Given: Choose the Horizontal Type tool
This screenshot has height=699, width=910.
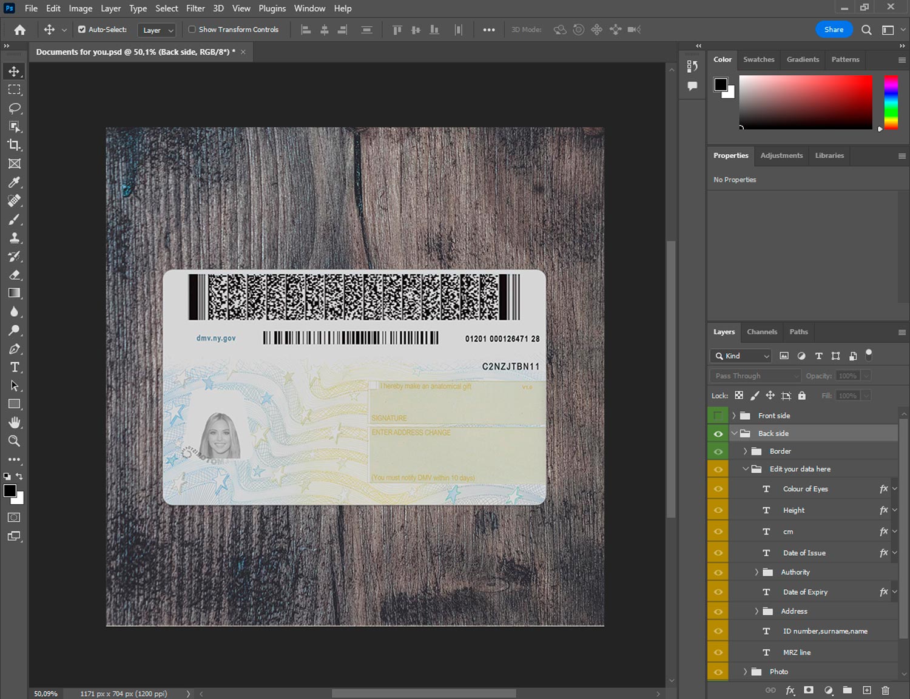Looking at the screenshot, I should [x=15, y=367].
